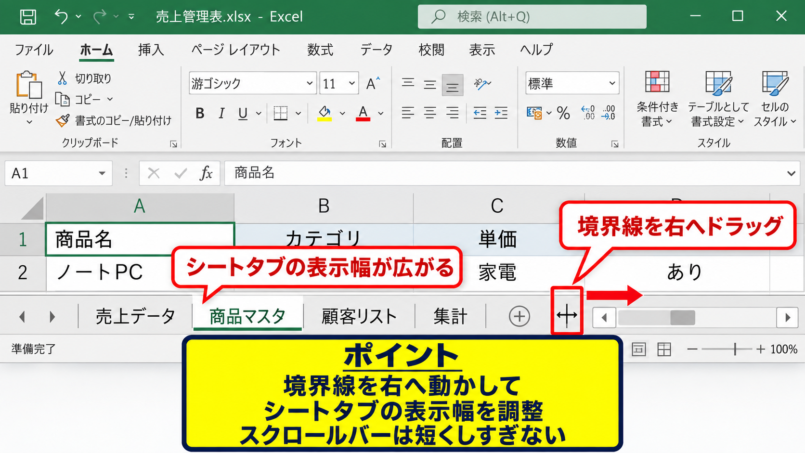Toggle align left horizontal alignment

(x=408, y=113)
